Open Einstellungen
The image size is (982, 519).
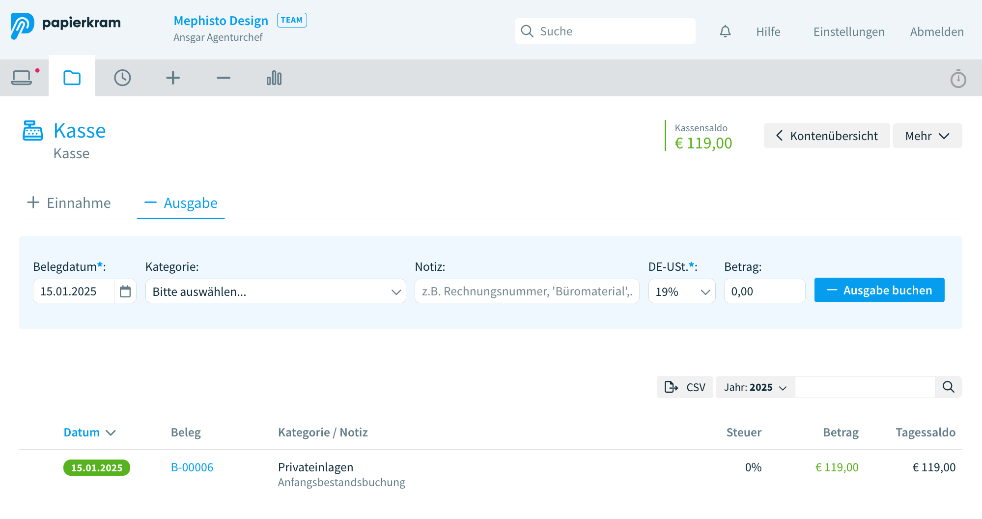point(848,31)
